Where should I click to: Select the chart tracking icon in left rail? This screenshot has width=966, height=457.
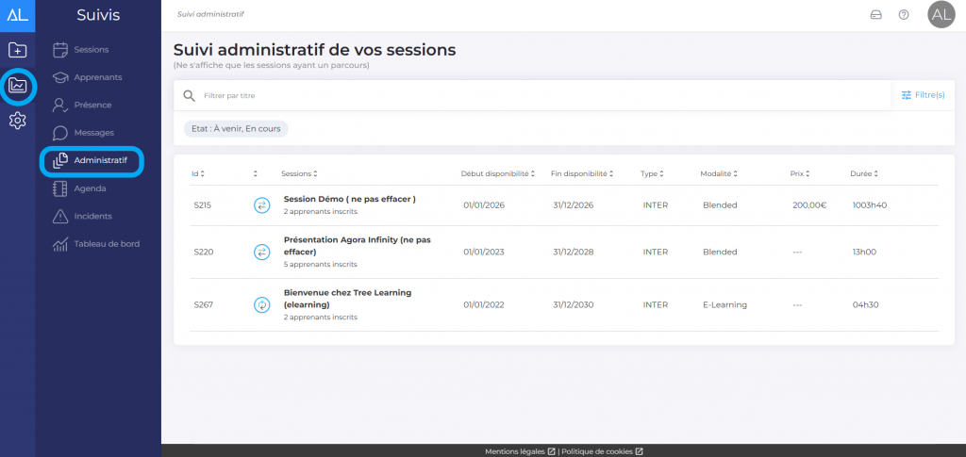coord(17,87)
